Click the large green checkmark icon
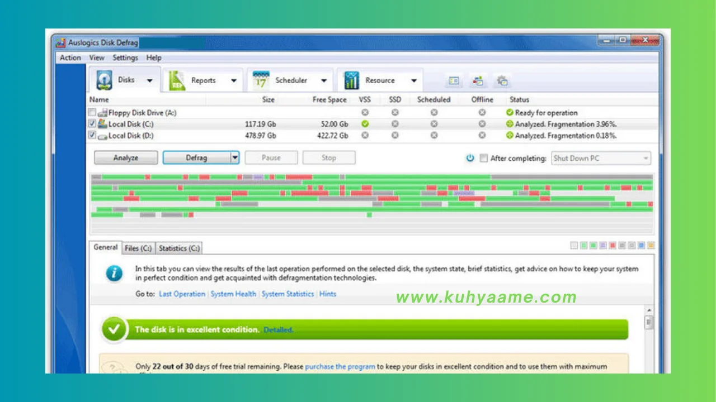The image size is (716, 402). point(115,330)
